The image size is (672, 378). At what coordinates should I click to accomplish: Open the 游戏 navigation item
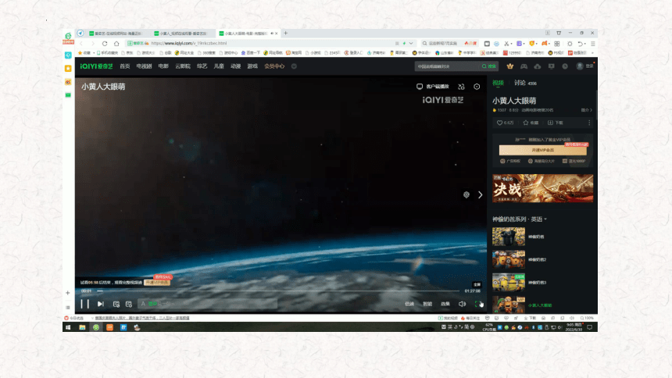coord(252,66)
